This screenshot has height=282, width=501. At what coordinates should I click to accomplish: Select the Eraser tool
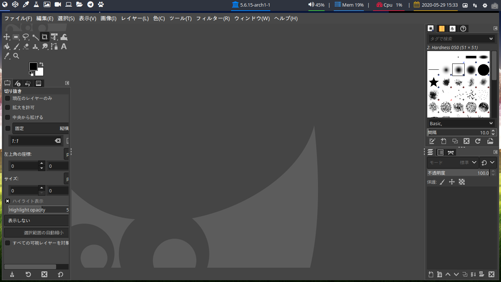click(x=26, y=46)
